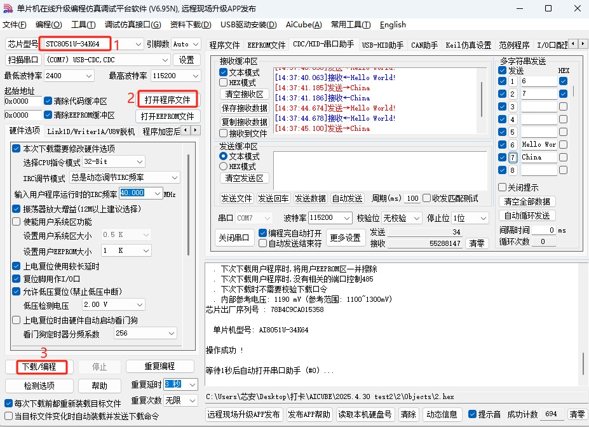The image size is (589, 427).
Task: Click the 关闭串口 button
Action: pyautogui.click(x=234, y=238)
